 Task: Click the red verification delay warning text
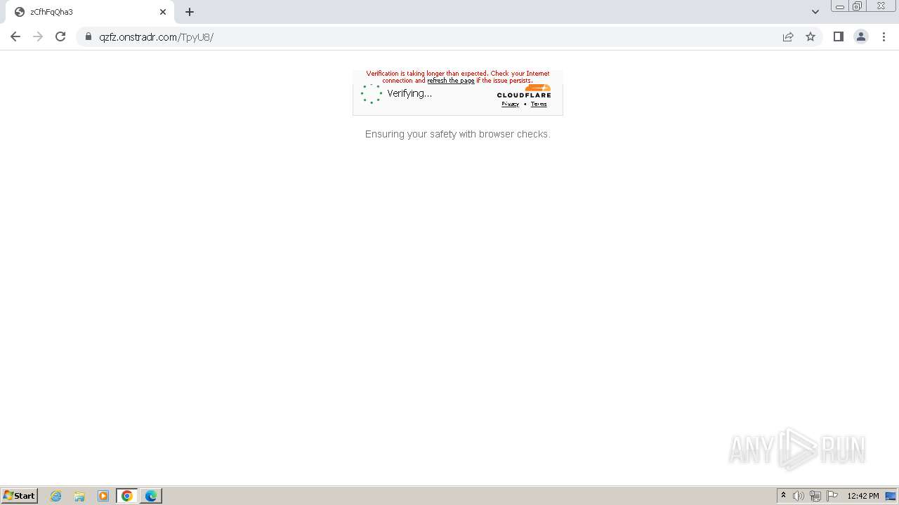tap(458, 77)
